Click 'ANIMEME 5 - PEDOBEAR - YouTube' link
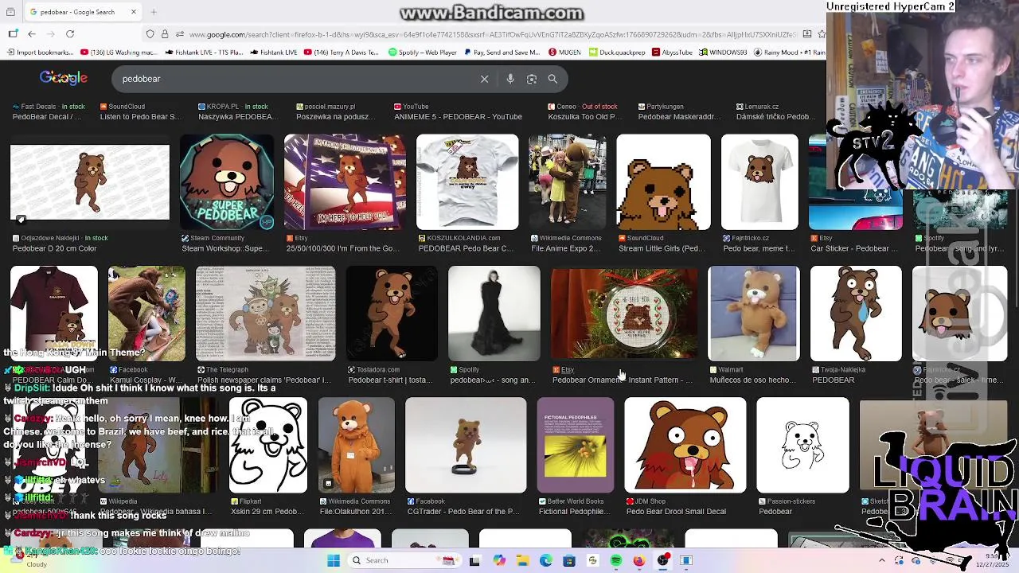 pyautogui.click(x=458, y=116)
